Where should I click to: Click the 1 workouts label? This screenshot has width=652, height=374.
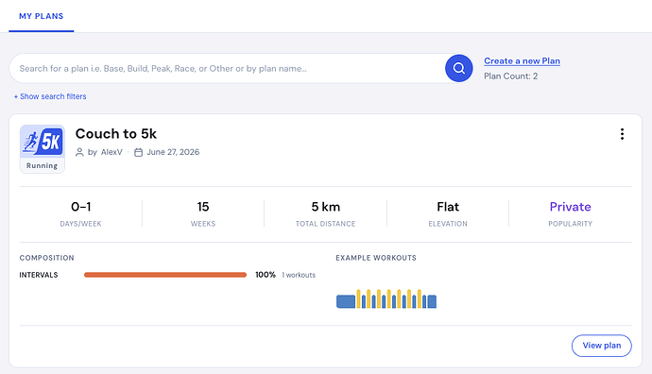pos(299,275)
